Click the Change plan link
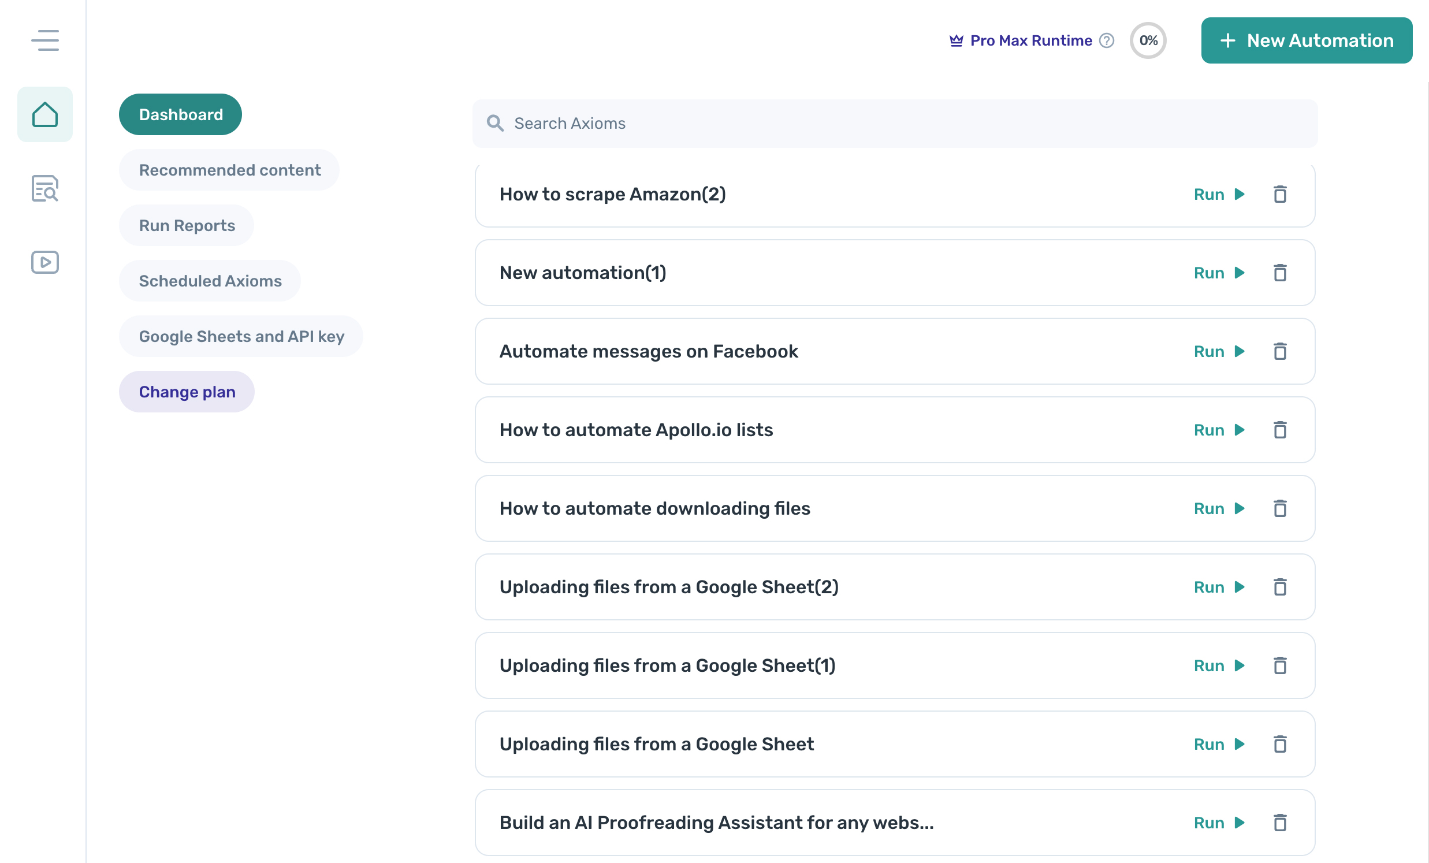 (186, 392)
